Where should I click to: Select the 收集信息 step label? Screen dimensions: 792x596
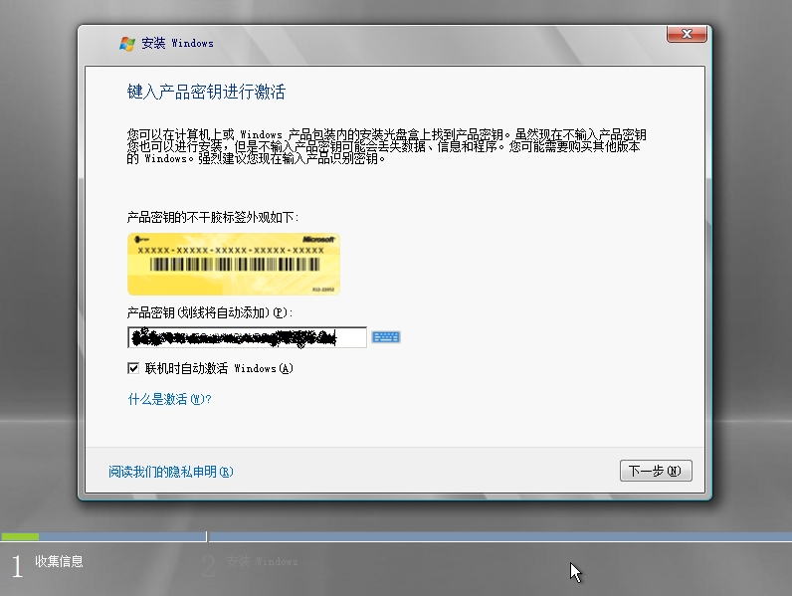pyautogui.click(x=59, y=561)
